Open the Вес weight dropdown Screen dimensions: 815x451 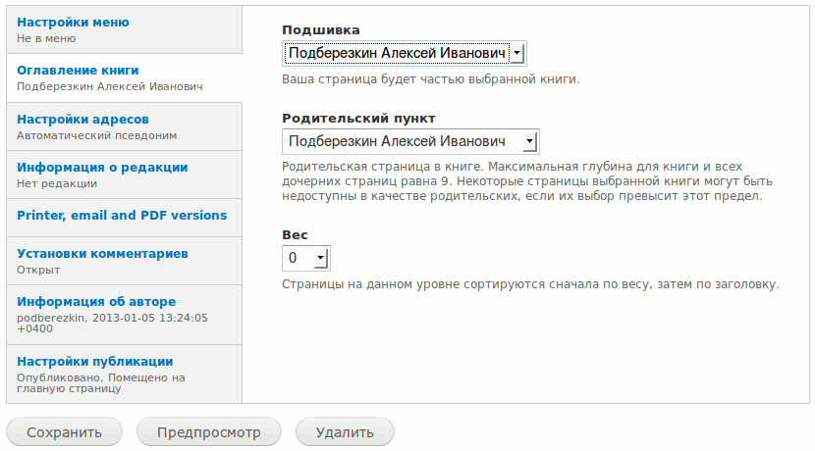(306, 258)
